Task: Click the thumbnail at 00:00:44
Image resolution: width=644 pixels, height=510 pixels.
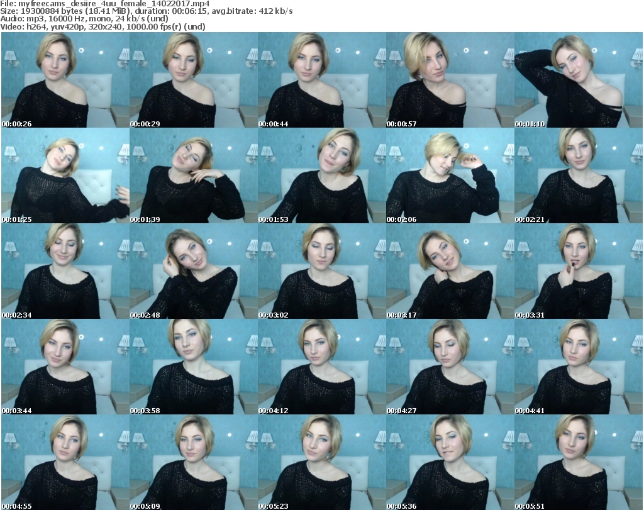Action: (322, 80)
